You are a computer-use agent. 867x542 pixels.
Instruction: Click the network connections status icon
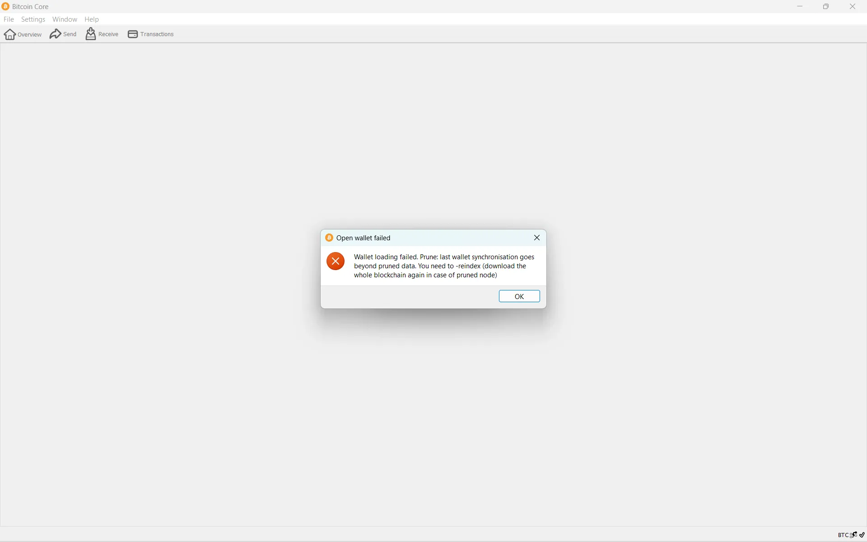click(853, 535)
